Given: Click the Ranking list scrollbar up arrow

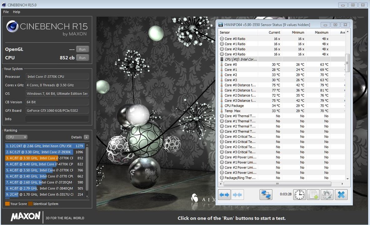Looking at the screenshot, I should coord(87,145).
